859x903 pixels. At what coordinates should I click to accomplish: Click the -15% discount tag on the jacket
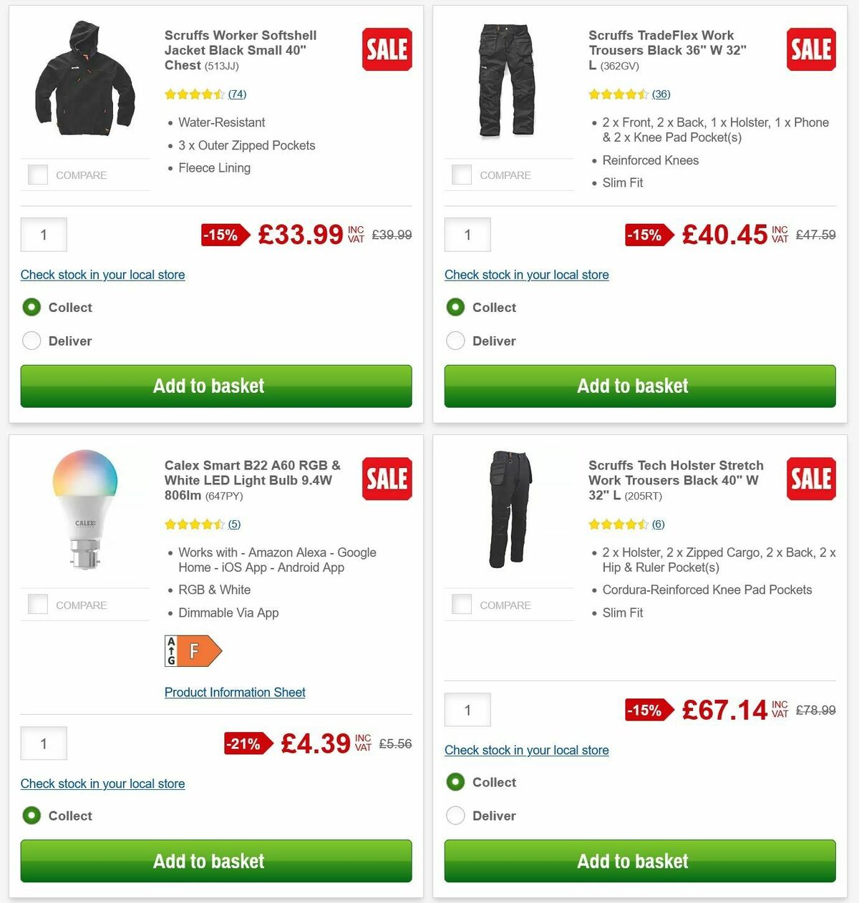(222, 235)
